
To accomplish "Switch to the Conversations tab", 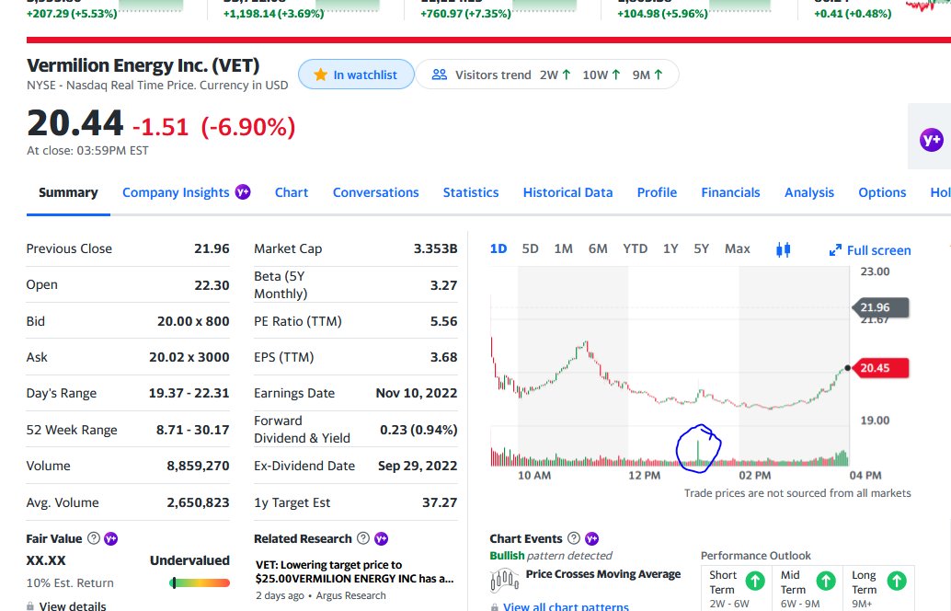I will click(x=375, y=192).
